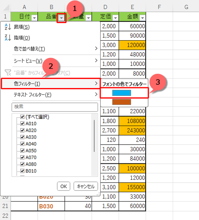Click cell with value 240
The height and width of the screenshot is (220, 199).
tap(132, 140)
